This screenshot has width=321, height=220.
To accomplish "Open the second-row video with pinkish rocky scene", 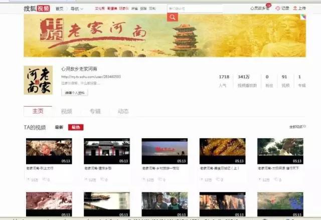I will pos(49,204).
